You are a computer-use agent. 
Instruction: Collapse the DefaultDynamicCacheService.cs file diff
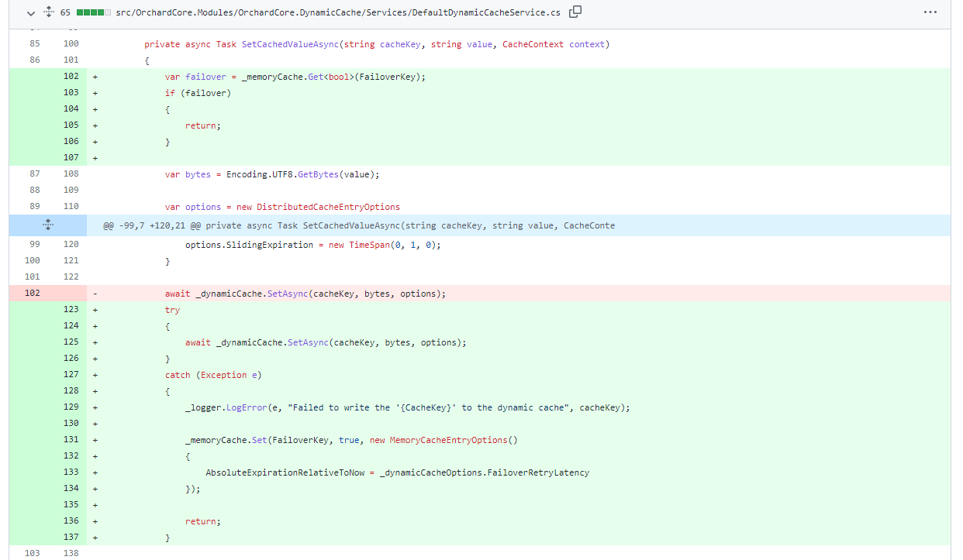30,13
